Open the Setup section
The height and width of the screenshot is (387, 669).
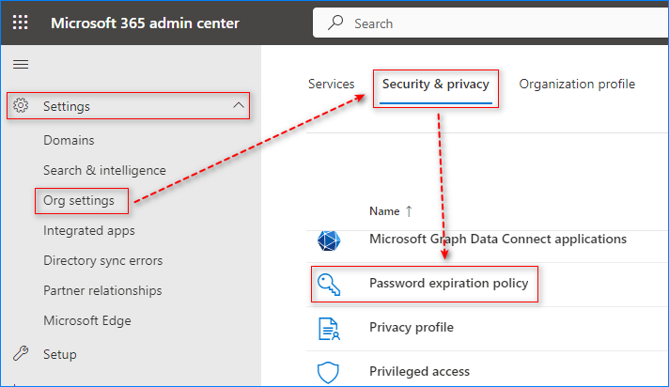[x=60, y=354]
